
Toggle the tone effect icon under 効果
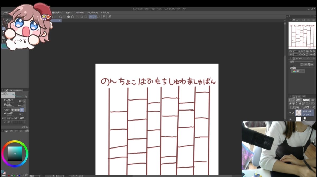click(305, 64)
